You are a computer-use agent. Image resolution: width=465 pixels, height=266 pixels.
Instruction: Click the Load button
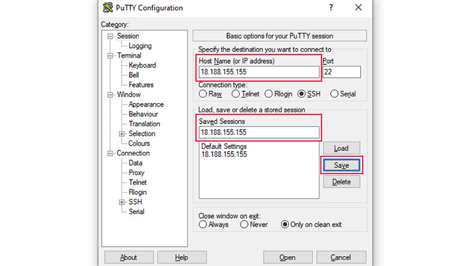pyautogui.click(x=341, y=148)
